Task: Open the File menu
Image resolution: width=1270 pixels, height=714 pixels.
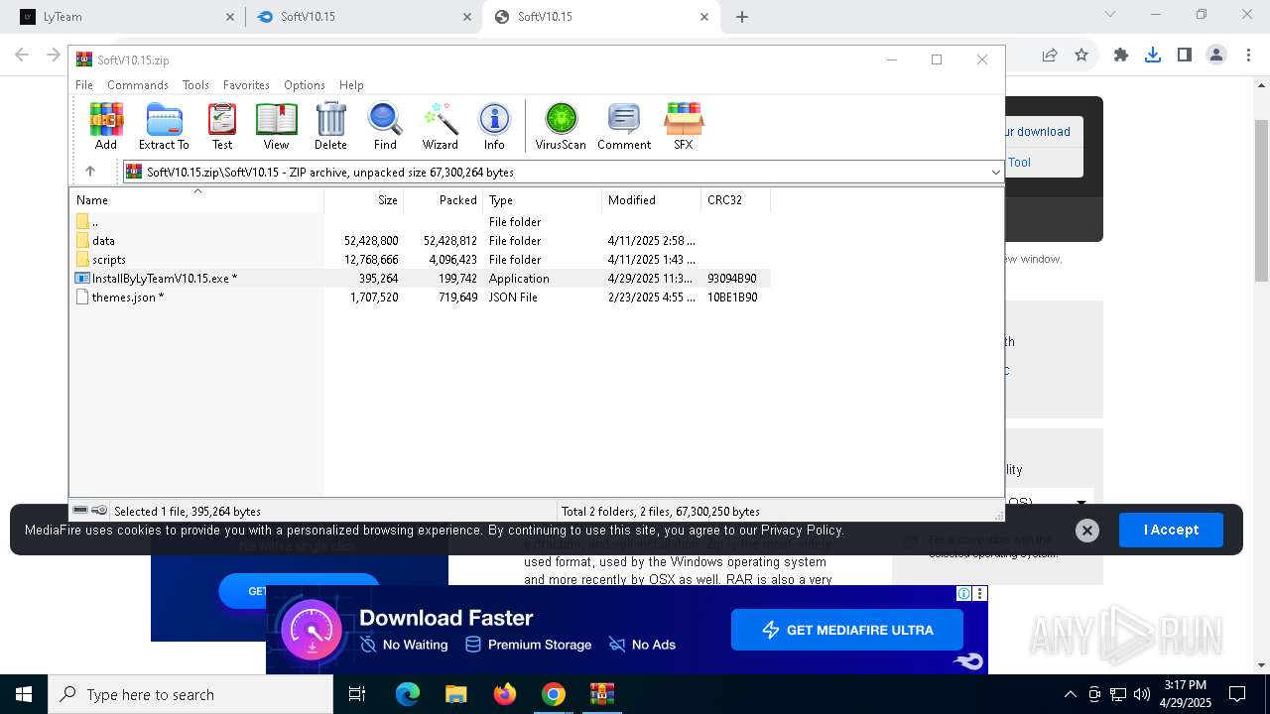Action: (x=84, y=85)
